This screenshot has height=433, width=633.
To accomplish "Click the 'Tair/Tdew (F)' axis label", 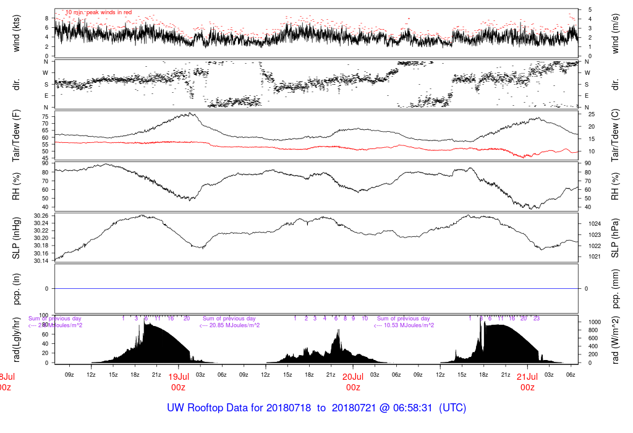I will click(15, 135).
